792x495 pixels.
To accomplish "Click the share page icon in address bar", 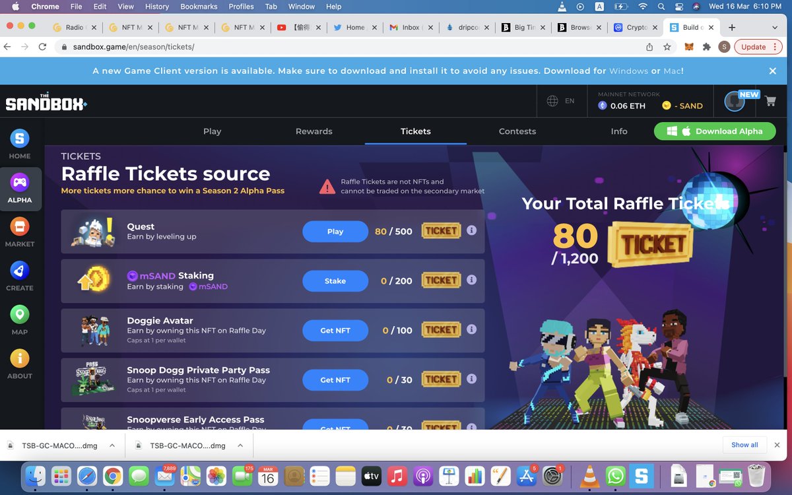I will click(649, 47).
